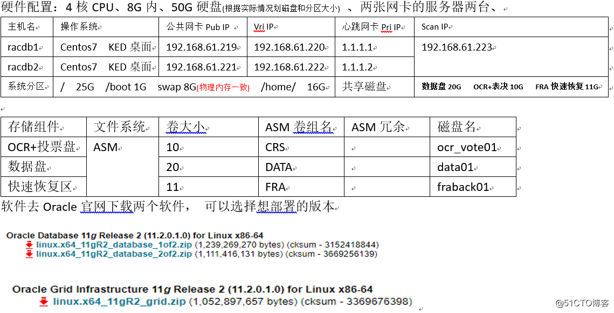Screen dimensions: 614x313
Task: Click heartbeat IP 1.1.1.2
Action: coord(357,67)
